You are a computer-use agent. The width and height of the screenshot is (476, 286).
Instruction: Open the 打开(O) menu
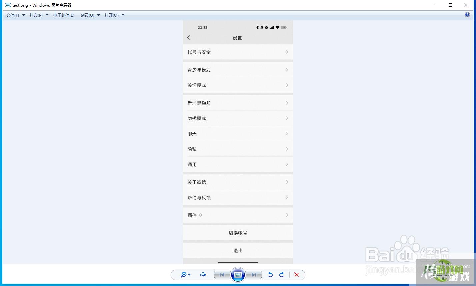(x=111, y=15)
